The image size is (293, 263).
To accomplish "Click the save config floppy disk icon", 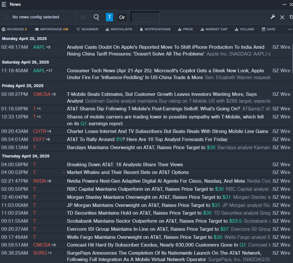I will pyautogui.click(x=83, y=17).
